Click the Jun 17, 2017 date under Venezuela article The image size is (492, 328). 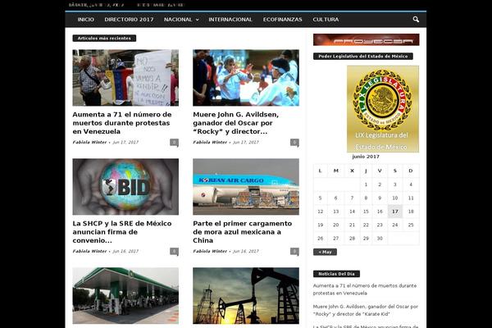coord(125,142)
